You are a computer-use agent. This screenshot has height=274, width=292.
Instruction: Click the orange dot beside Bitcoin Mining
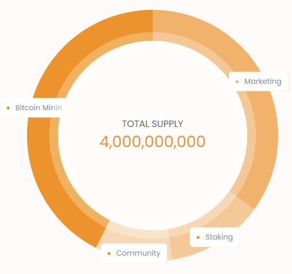[x=8, y=108]
